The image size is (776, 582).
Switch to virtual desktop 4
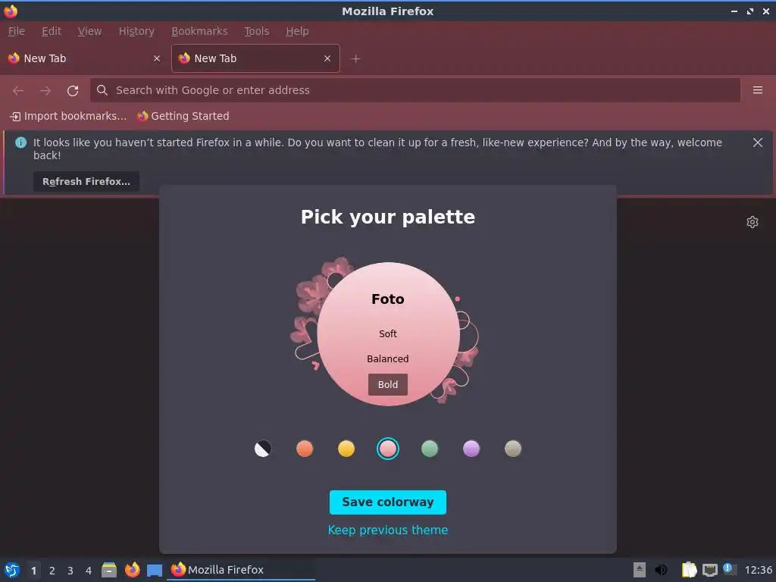(x=89, y=571)
